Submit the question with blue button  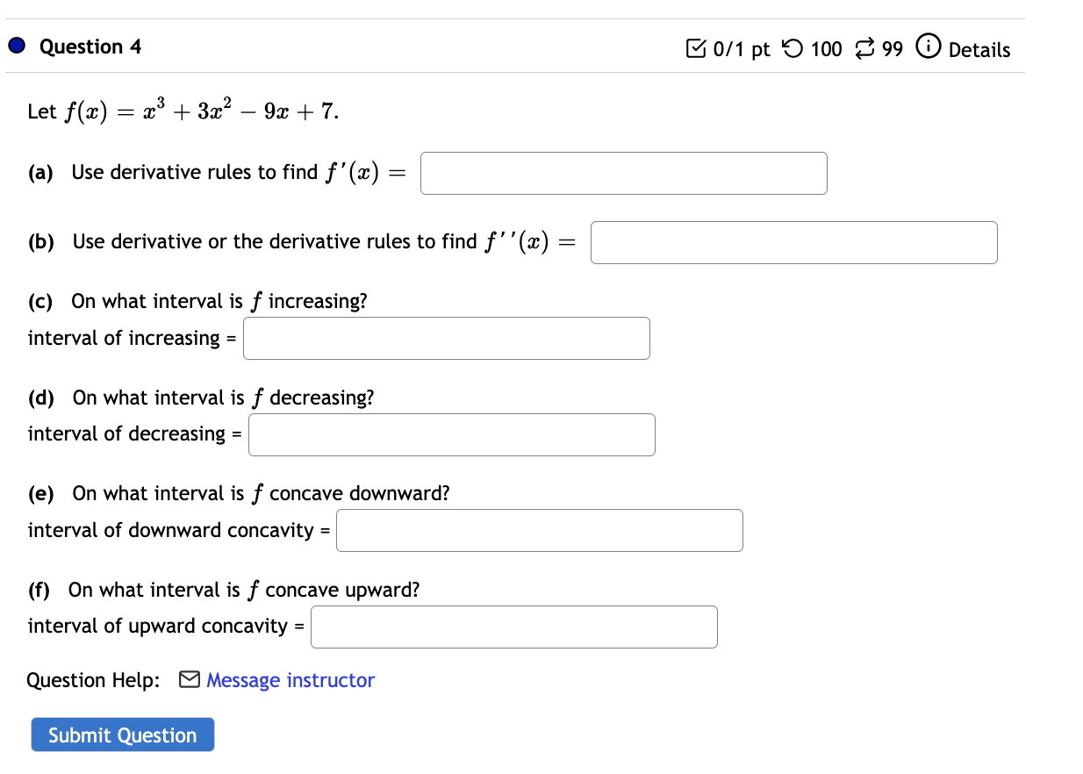click(x=123, y=735)
